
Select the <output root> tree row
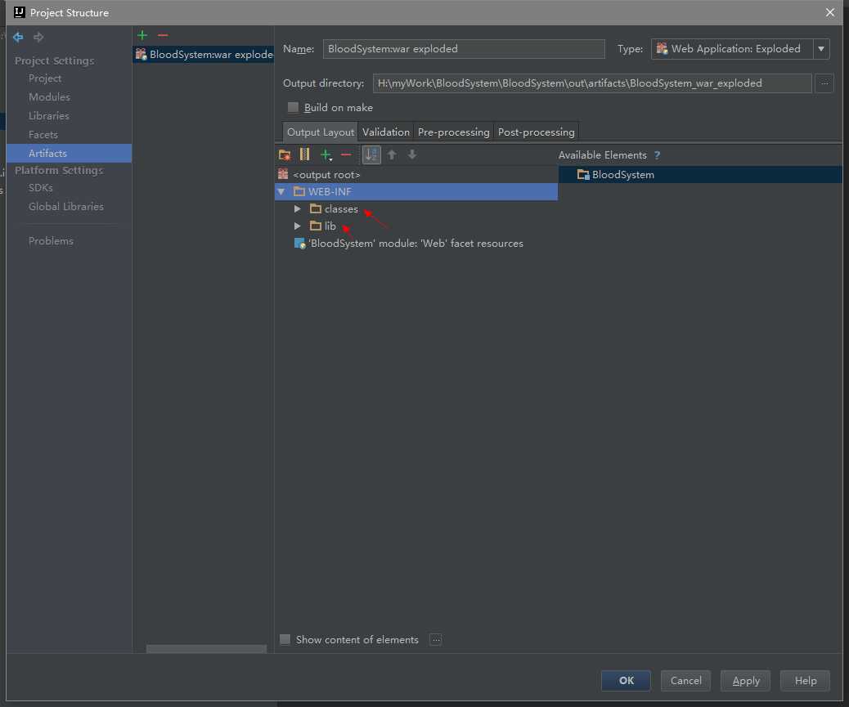(x=416, y=174)
